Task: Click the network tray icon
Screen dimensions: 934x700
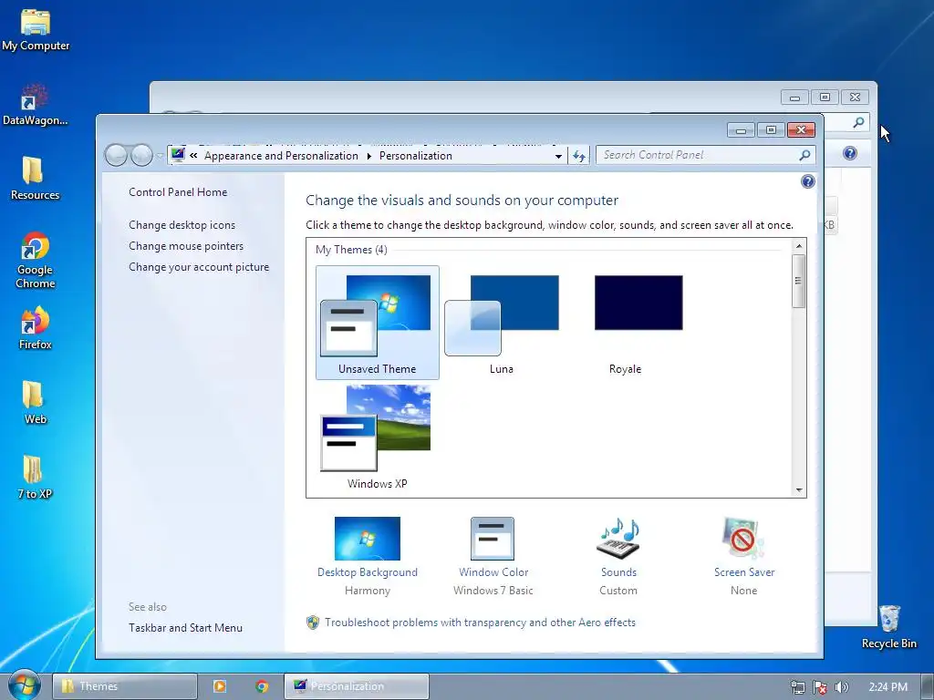Action: (x=797, y=687)
